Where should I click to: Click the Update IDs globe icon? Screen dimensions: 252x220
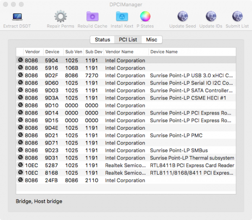tap(211, 17)
